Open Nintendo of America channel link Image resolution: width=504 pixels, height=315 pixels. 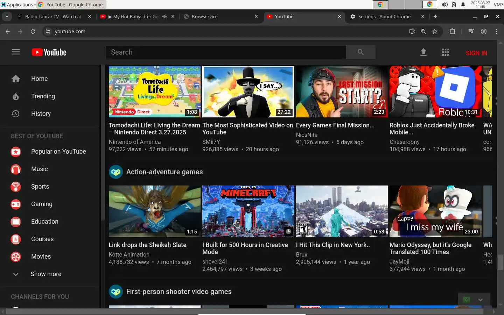[135, 142]
